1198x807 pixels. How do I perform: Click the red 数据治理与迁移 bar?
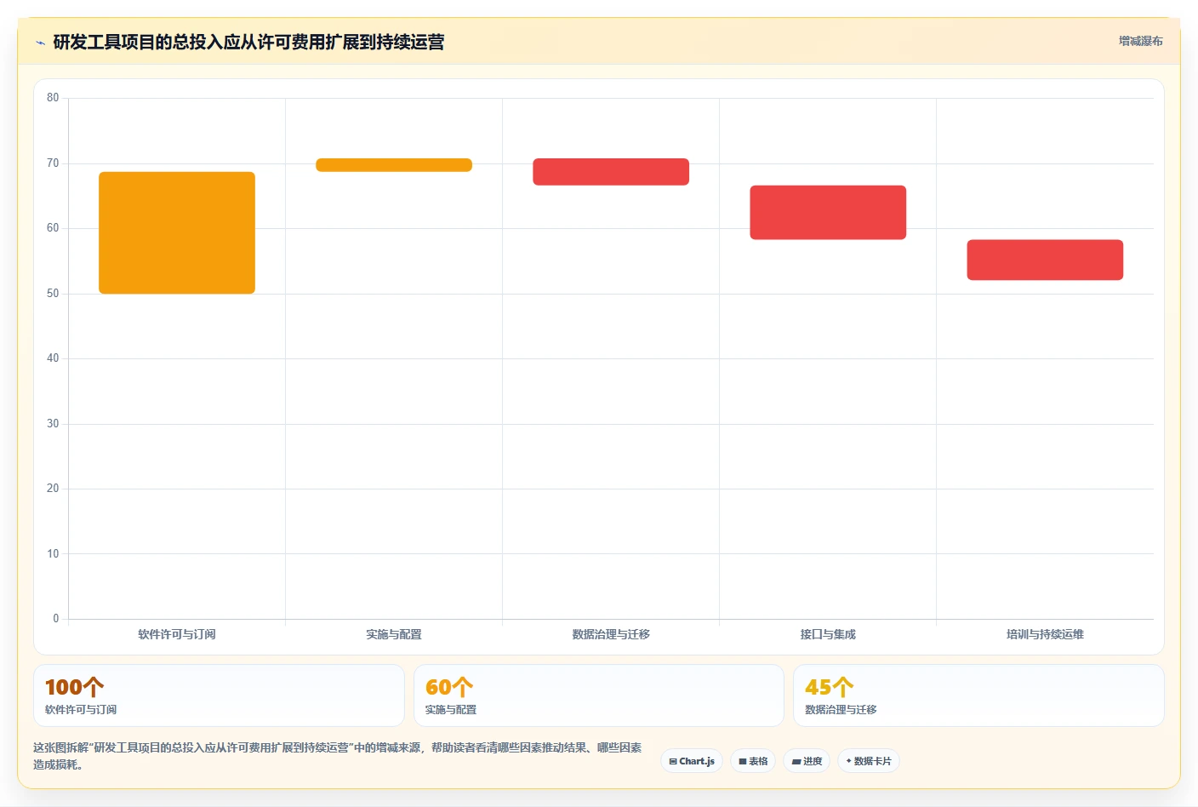click(x=611, y=172)
